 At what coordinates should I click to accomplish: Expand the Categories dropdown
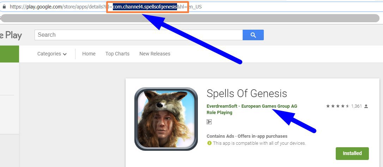click(52, 54)
